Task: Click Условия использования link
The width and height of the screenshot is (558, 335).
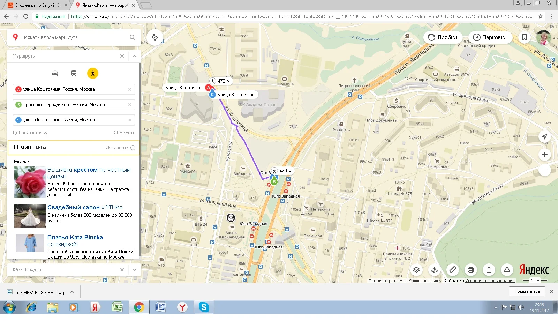Action: 490,281
